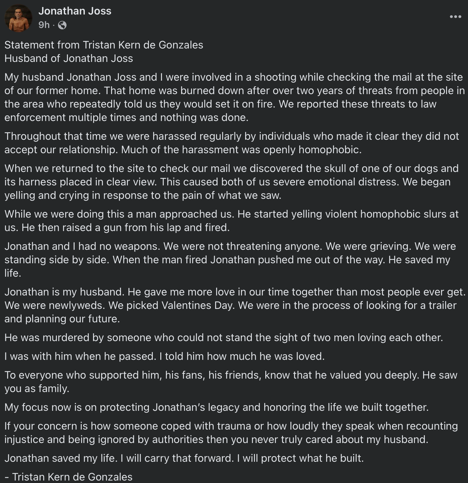Click the closing signature "- Tristan Kern de Gonzales"
468x483 pixels.
click(69, 477)
